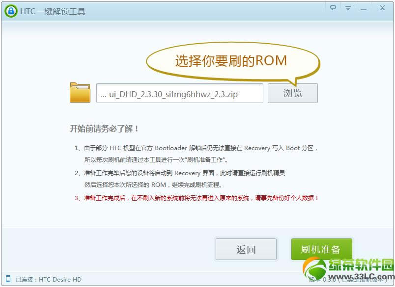Click the 返回 back button
Screen dimensions: 395x287
pyautogui.click(x=246, y=249)
